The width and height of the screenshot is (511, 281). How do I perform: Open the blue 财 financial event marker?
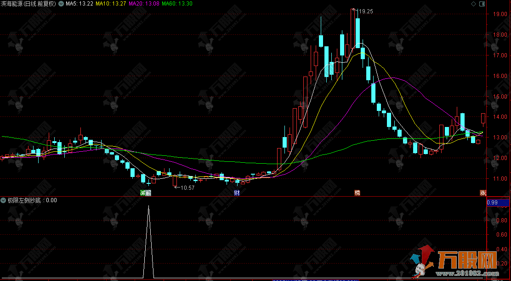point(237,193)
